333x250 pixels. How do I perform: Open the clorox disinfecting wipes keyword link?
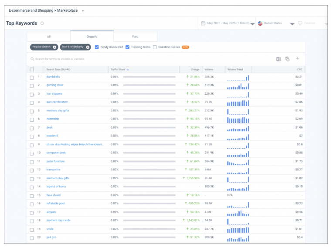coord(75,144)
